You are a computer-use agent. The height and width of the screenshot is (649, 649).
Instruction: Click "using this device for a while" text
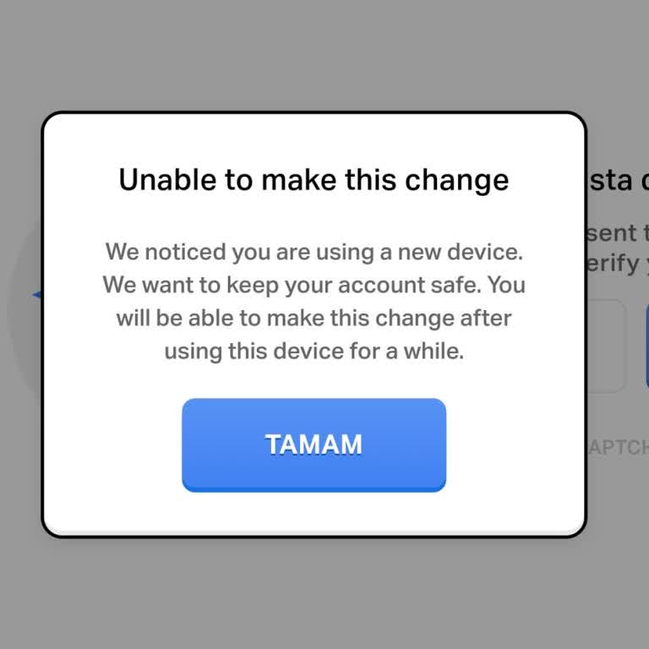point(314,352)
